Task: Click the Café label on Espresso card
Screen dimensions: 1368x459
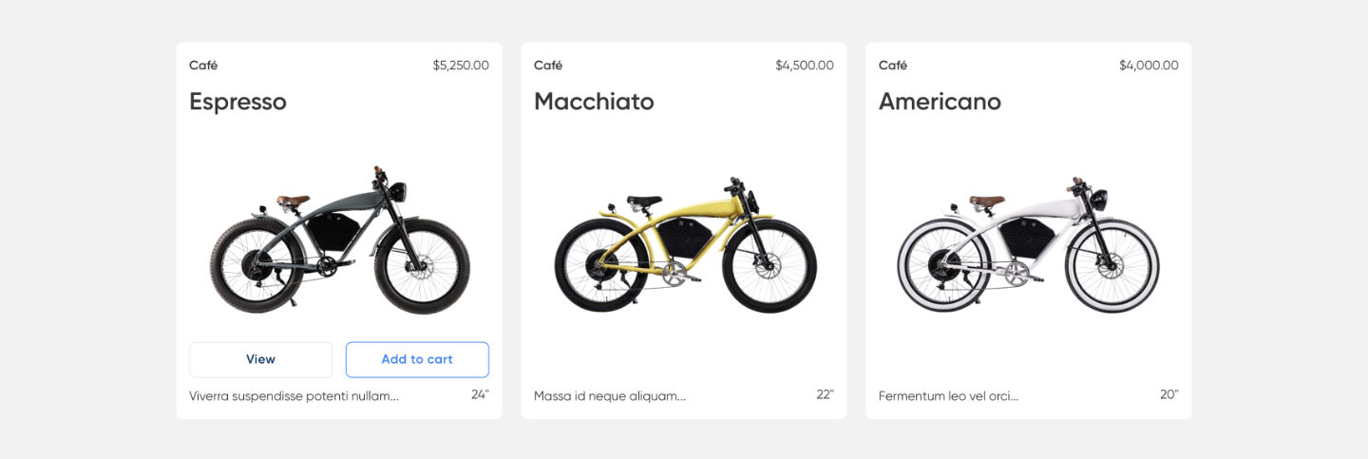Action: coord(203,66)
